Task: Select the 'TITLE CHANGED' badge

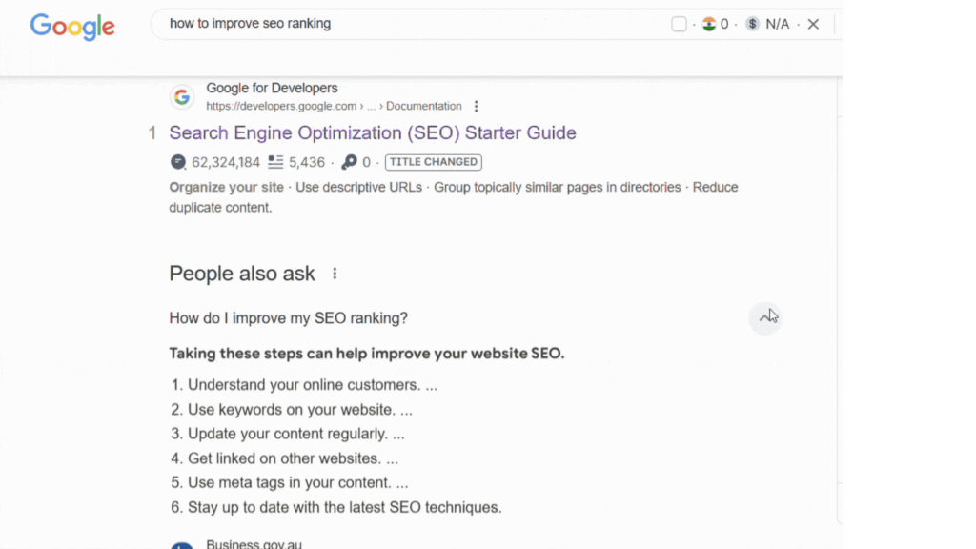Action: (x=434, y=162)
